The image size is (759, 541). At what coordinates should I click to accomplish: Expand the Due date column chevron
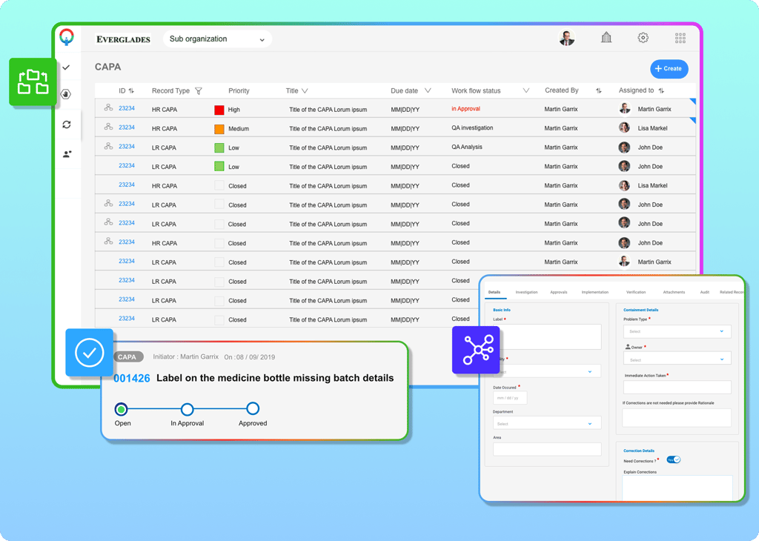428,90
